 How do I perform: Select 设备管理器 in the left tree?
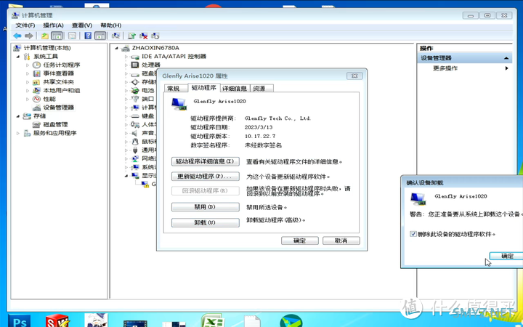pyautogui.click(x=58, y=108)
